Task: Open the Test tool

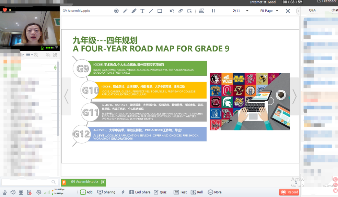Action: pos(180,192)
